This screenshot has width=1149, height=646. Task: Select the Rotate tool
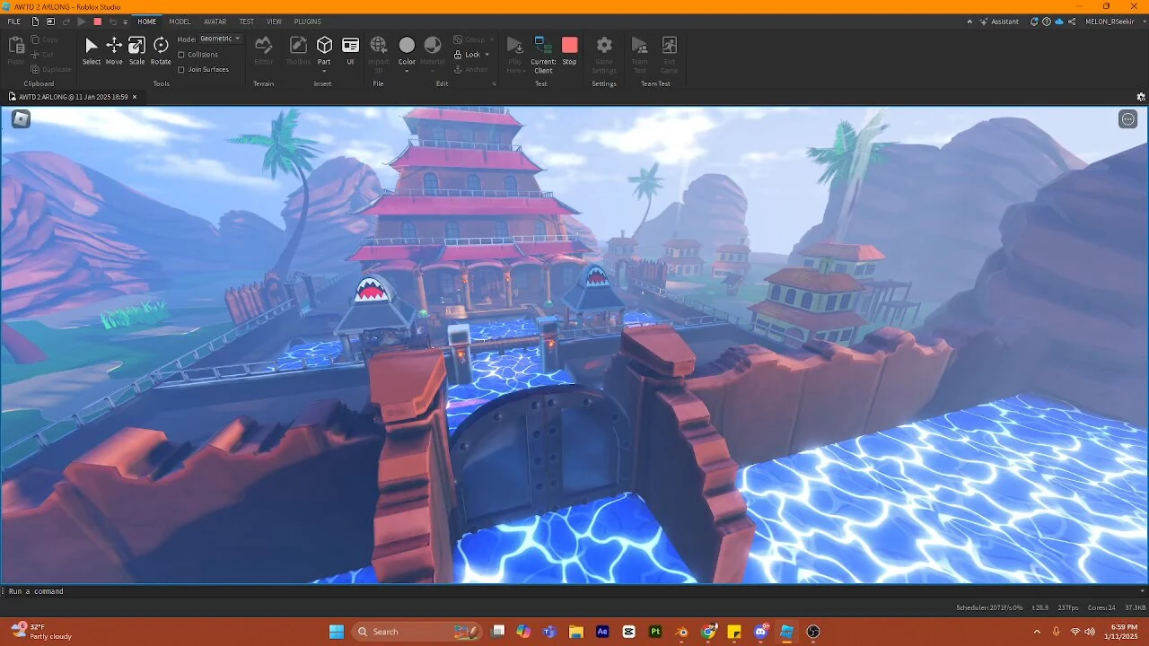pyautogui.click(x=160, y=49)
